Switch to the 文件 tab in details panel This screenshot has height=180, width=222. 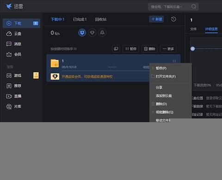click(x=193, y=29)
